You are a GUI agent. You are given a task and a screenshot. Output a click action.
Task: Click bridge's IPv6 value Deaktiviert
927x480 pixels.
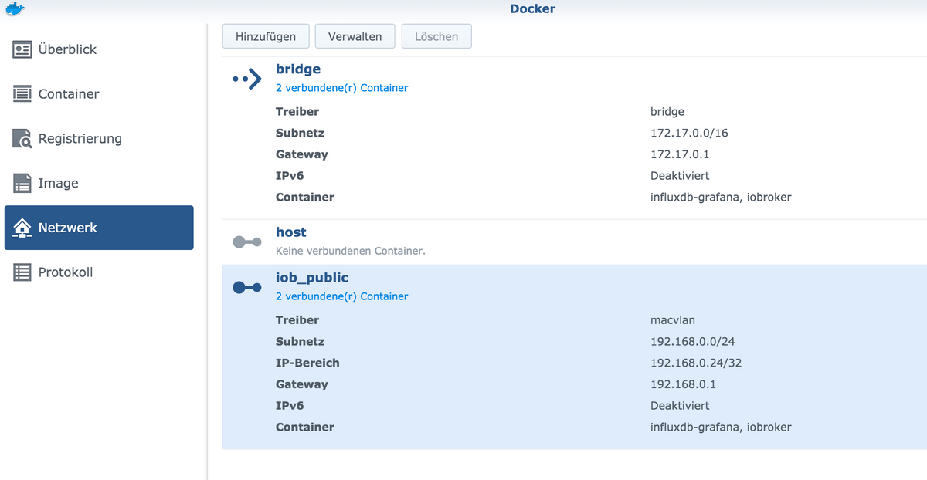[680, 176]
